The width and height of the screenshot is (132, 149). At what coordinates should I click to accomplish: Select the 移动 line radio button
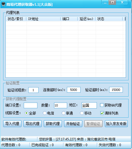point(82,113)
